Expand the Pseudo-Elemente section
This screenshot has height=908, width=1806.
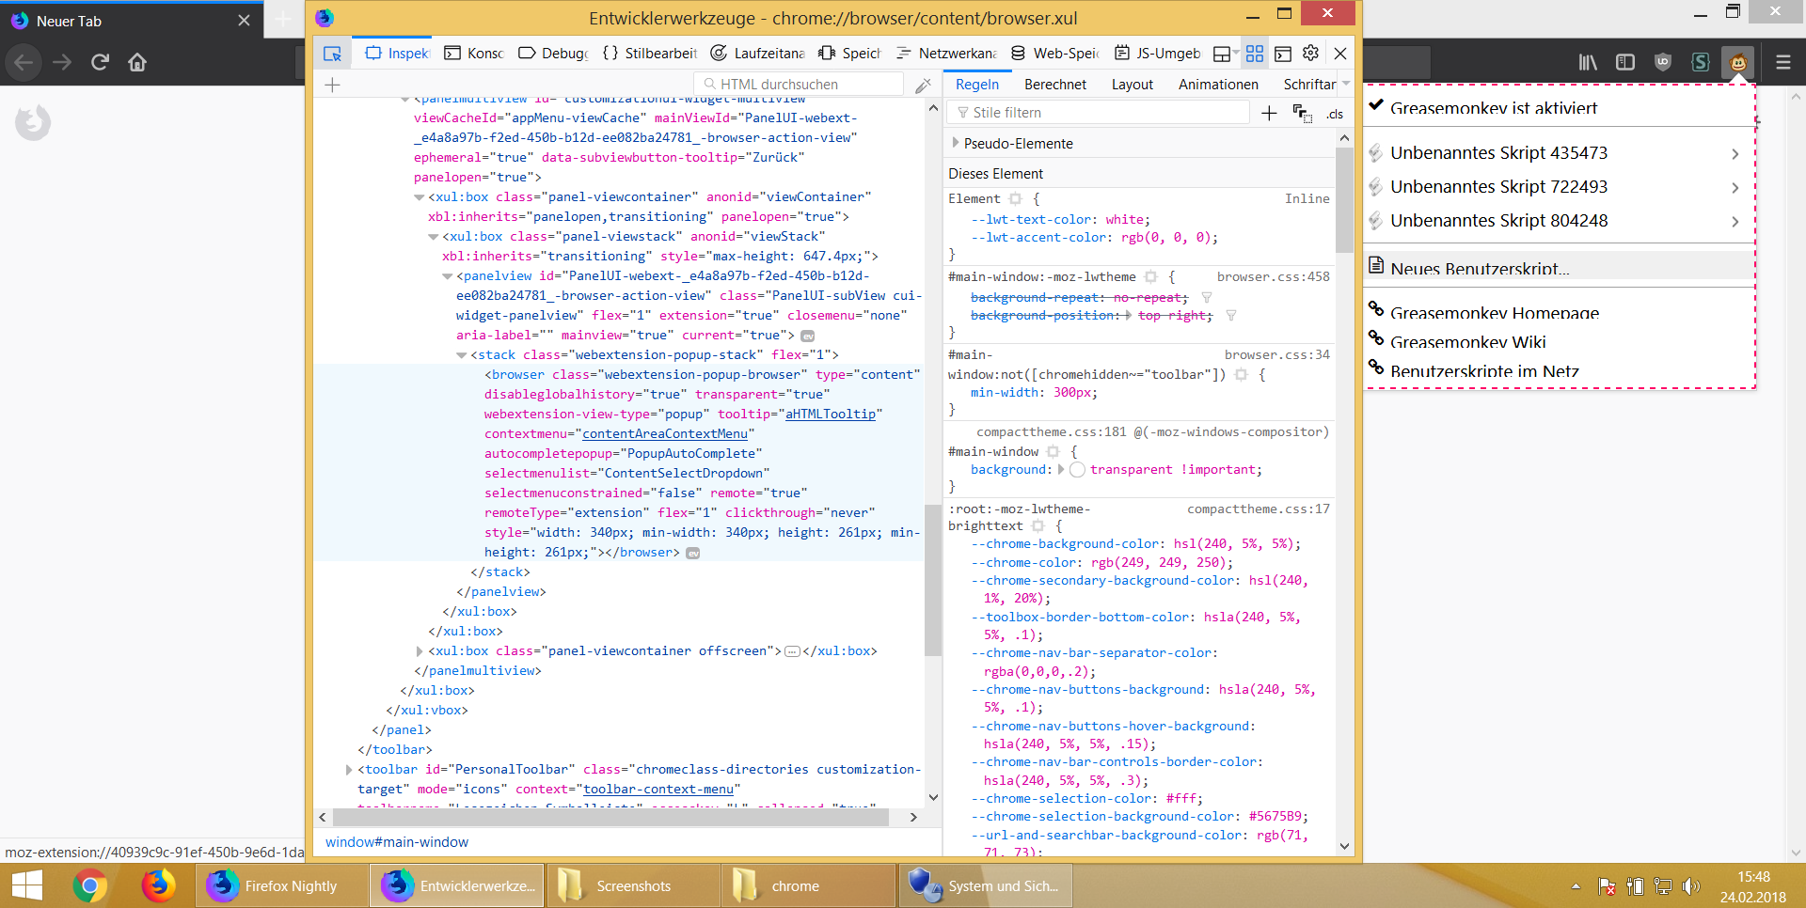tap(957, 143)
